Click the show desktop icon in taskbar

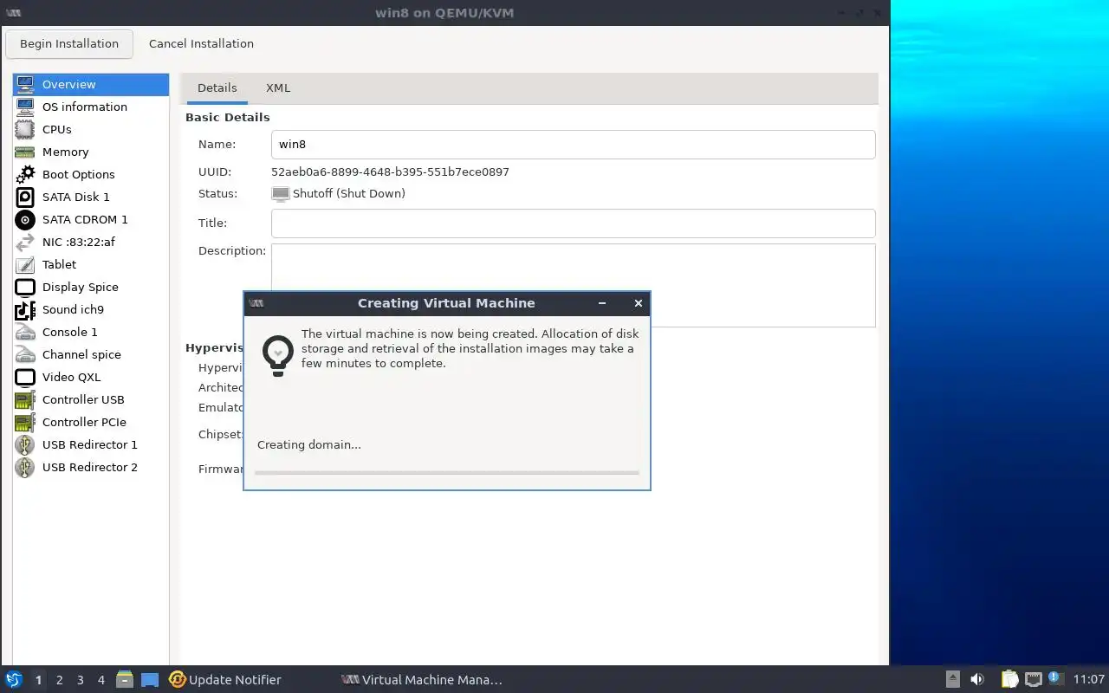coord(150,679)
